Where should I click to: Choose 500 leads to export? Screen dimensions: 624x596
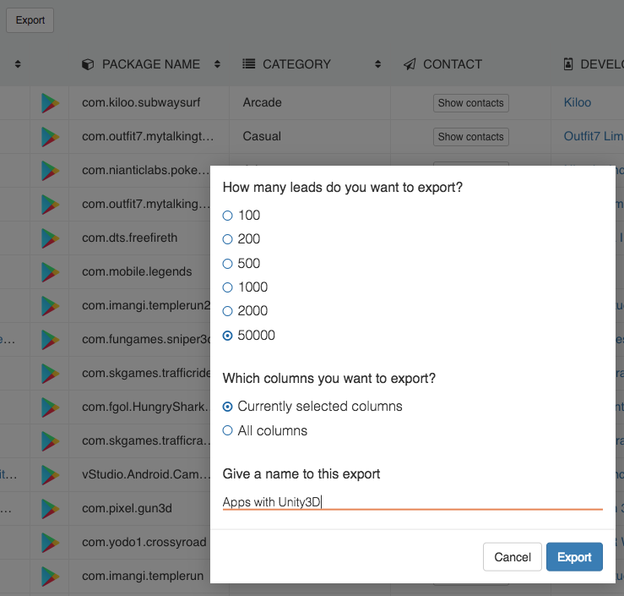coord(227,264)
